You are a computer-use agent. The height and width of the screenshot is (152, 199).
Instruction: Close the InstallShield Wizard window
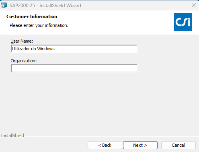coord(194,5)
